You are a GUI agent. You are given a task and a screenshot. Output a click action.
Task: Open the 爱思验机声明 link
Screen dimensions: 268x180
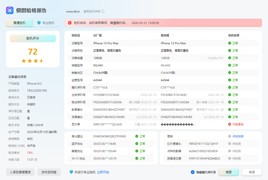[92, 11]
